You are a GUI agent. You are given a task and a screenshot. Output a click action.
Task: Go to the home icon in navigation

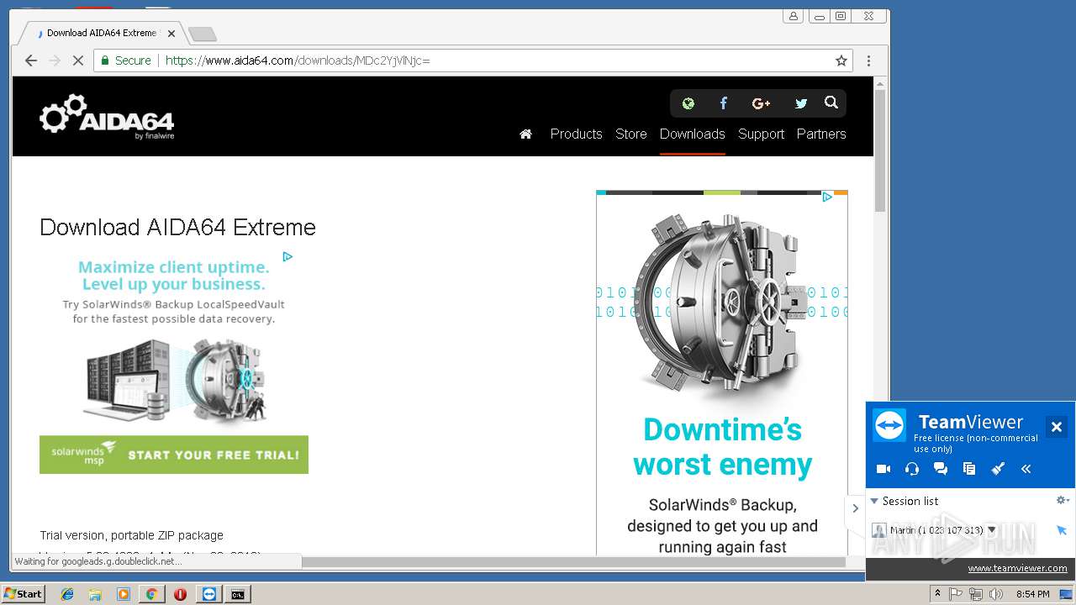point(526,134)
